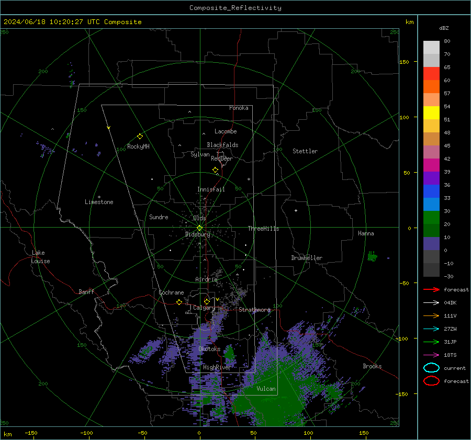Select the yellow diamond marker south of RedDeer
The image size is (471, 440).
tap(215, 170)
